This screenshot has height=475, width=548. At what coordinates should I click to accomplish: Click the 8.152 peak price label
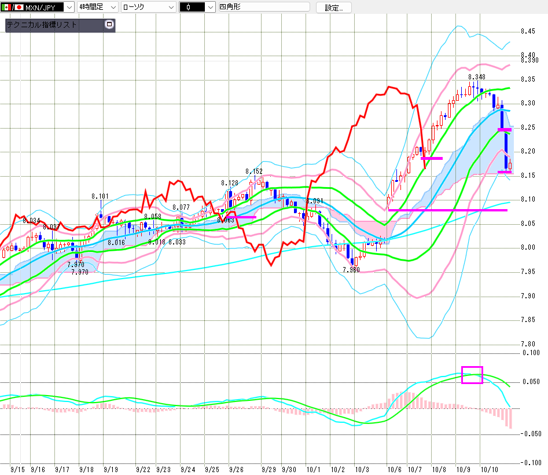253,171
